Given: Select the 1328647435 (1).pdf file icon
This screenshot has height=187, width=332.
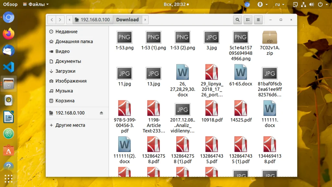Looking at the screenshot, I should 241,144.
